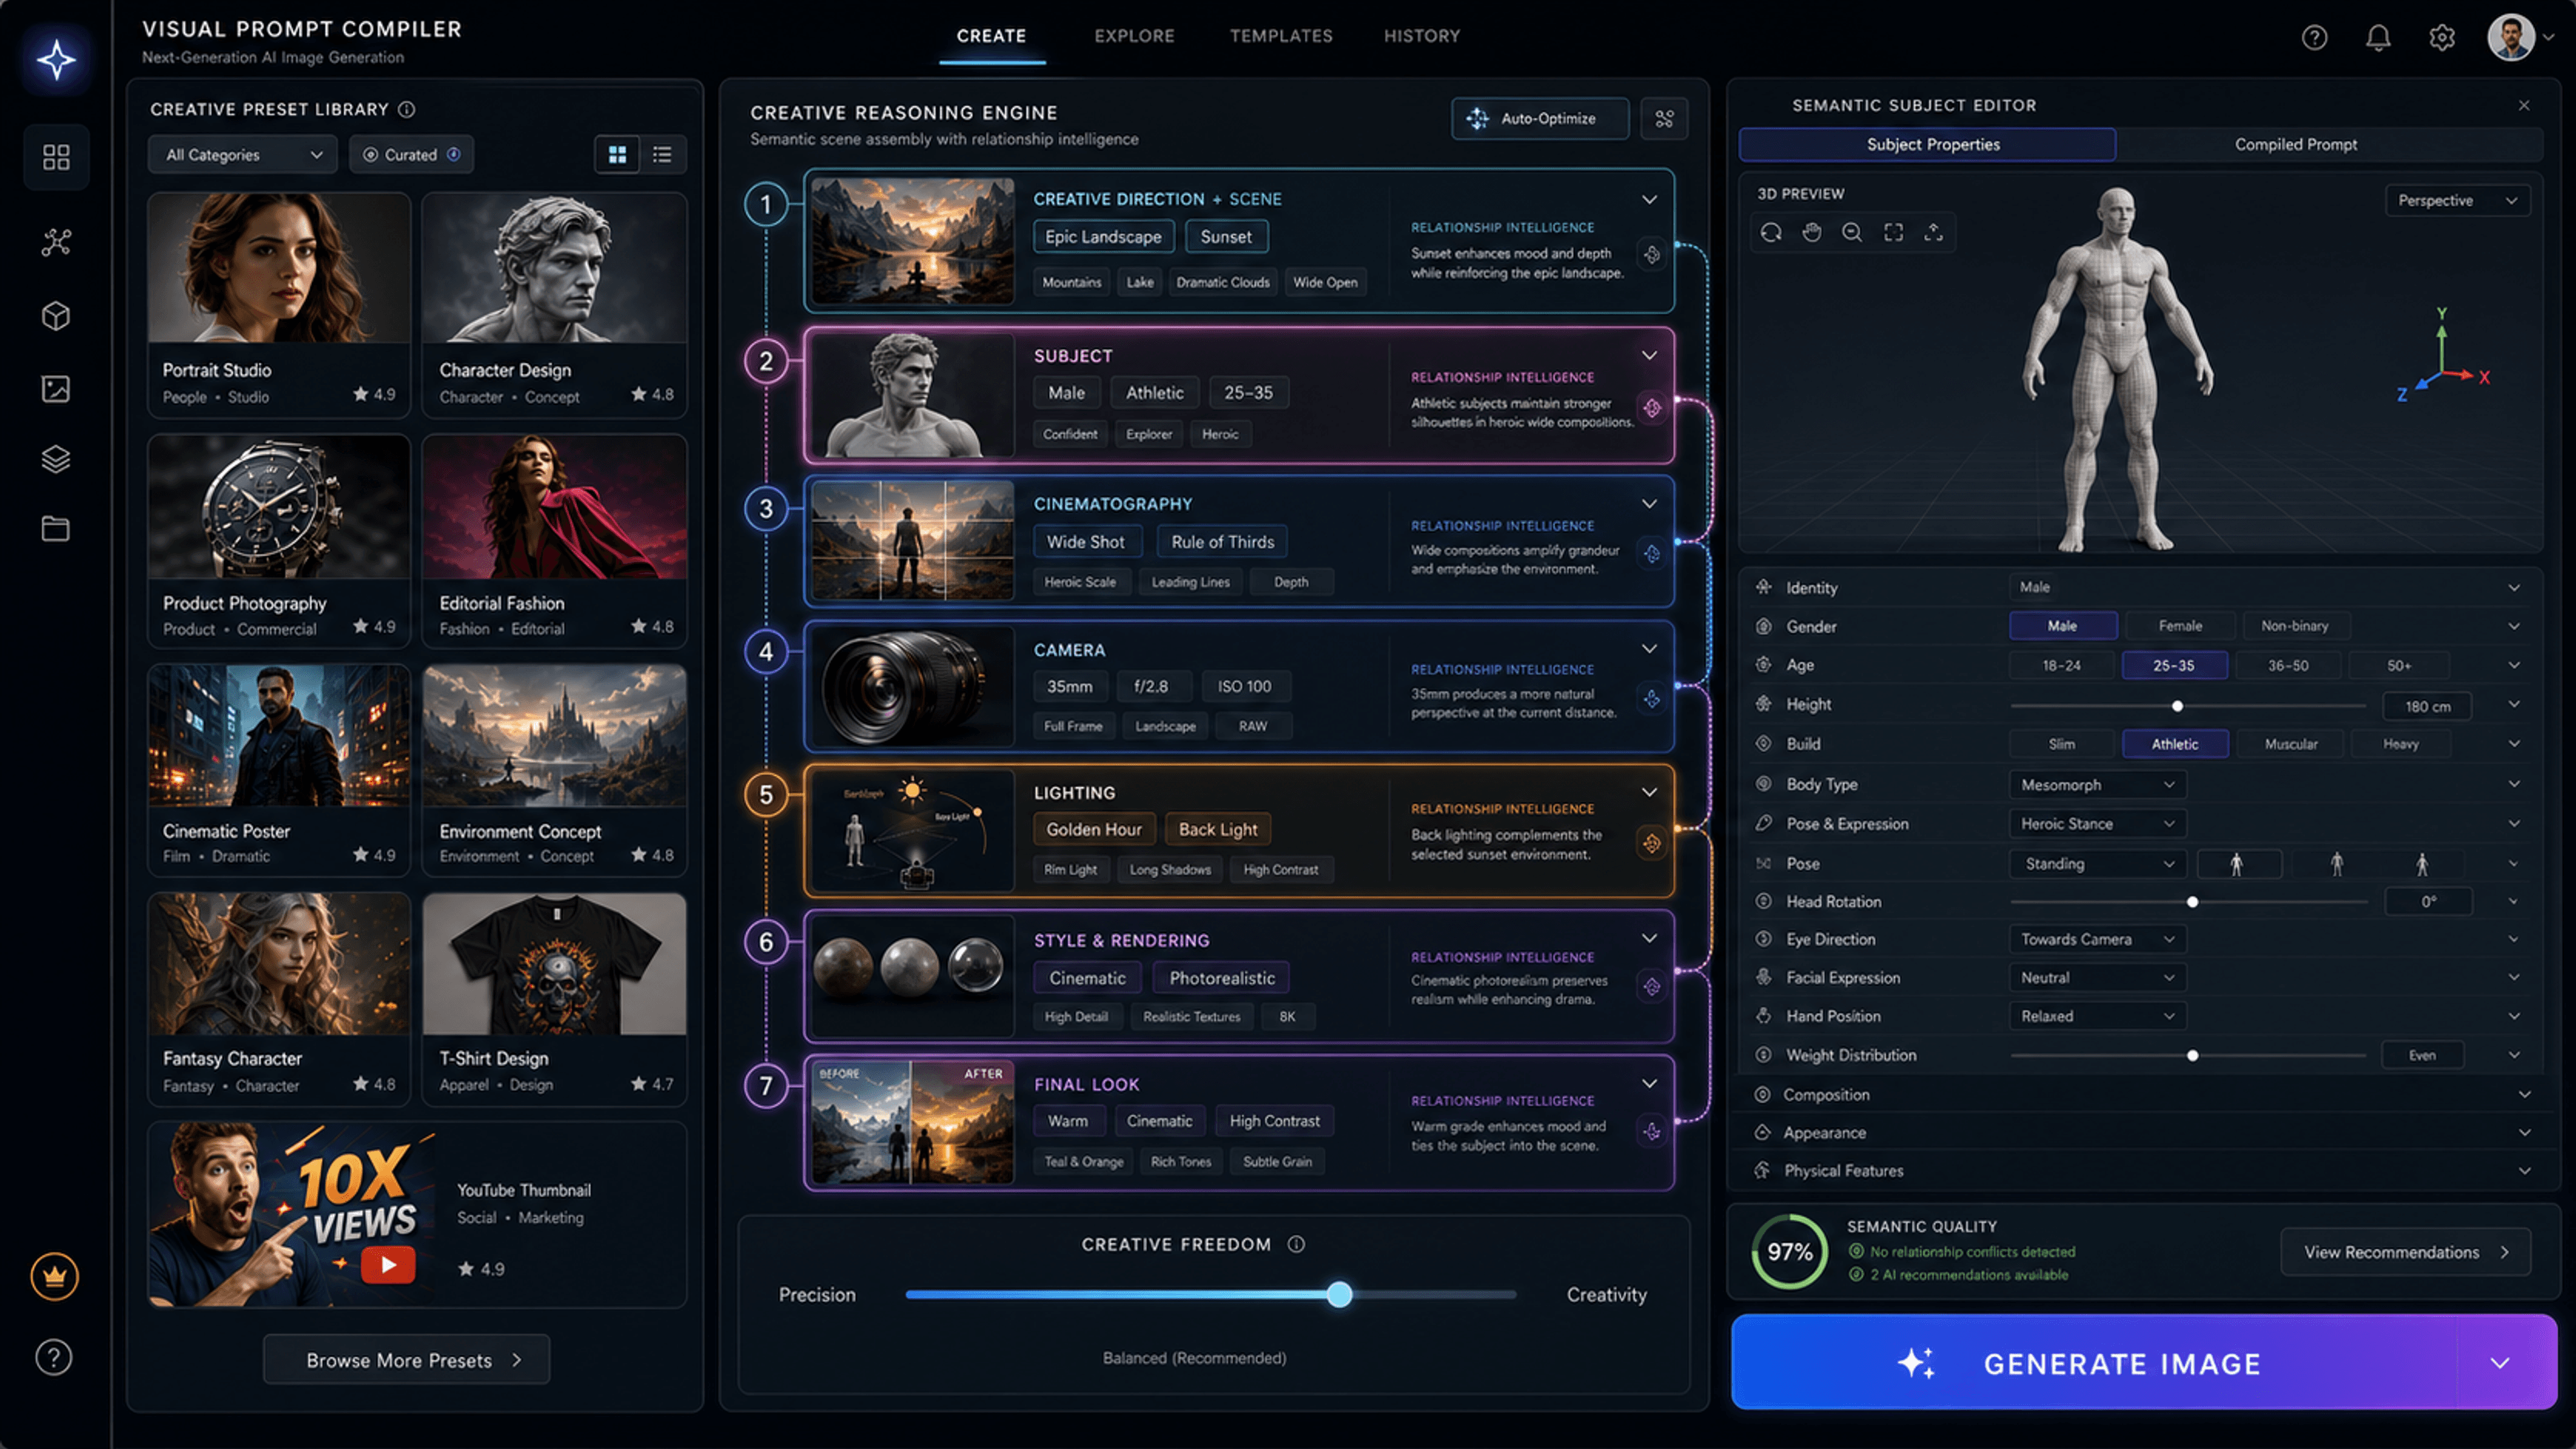Open the image gallery icon in sidebar

(56, 389)
